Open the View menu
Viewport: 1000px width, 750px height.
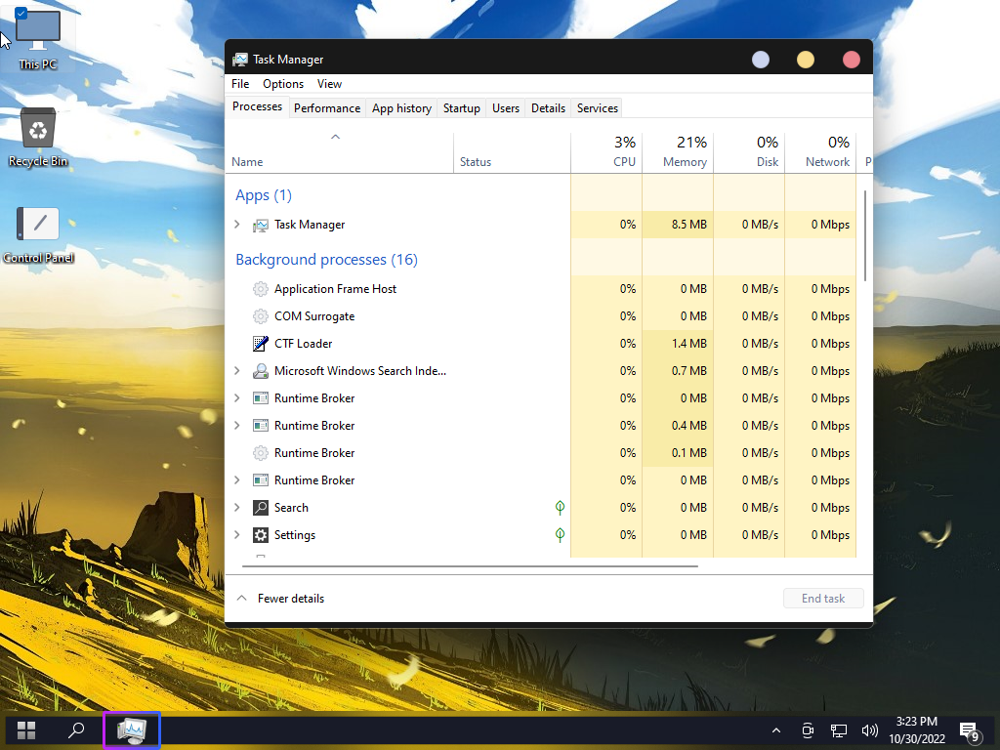tap(329, 84)
